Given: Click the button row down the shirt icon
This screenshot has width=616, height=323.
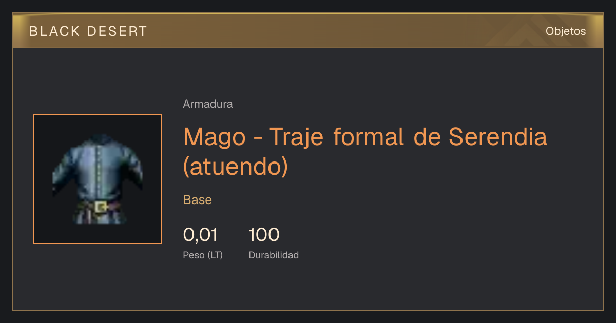Looking at the screenshot, I should [x=98, y=172].
